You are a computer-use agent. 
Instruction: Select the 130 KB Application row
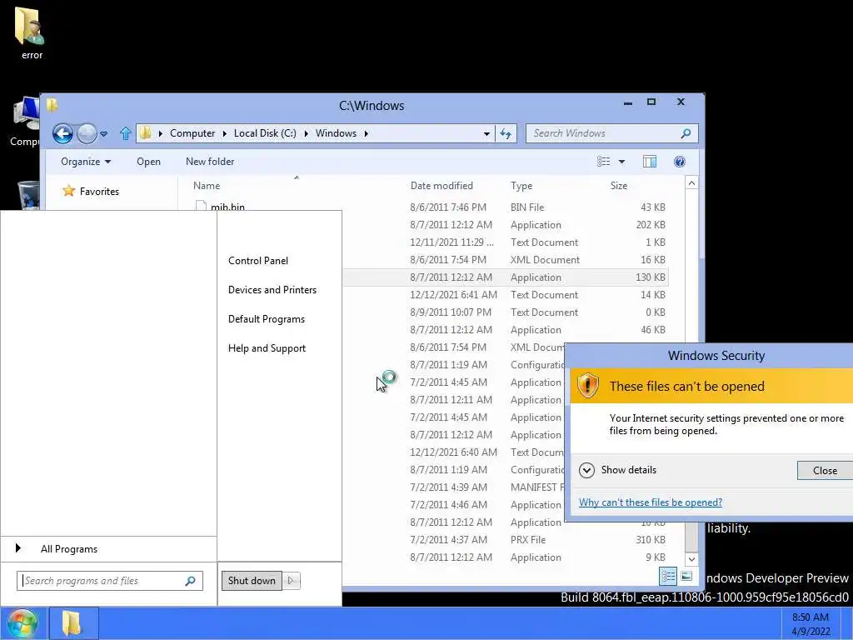point(505,277)
